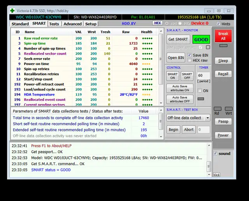Image resolution: width=249 pixels, height=201 pixels.
Task: Click the Abort test button
Action: [189, 130]
